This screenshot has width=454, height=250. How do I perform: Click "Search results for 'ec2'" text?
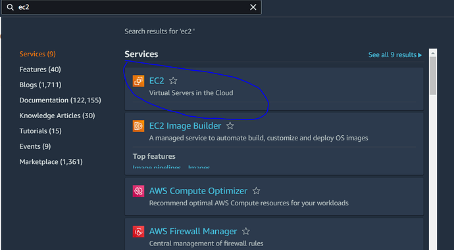[159, 31]
